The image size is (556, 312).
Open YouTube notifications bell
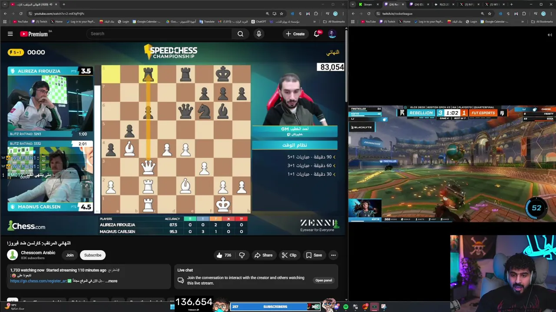pos(317,34)
